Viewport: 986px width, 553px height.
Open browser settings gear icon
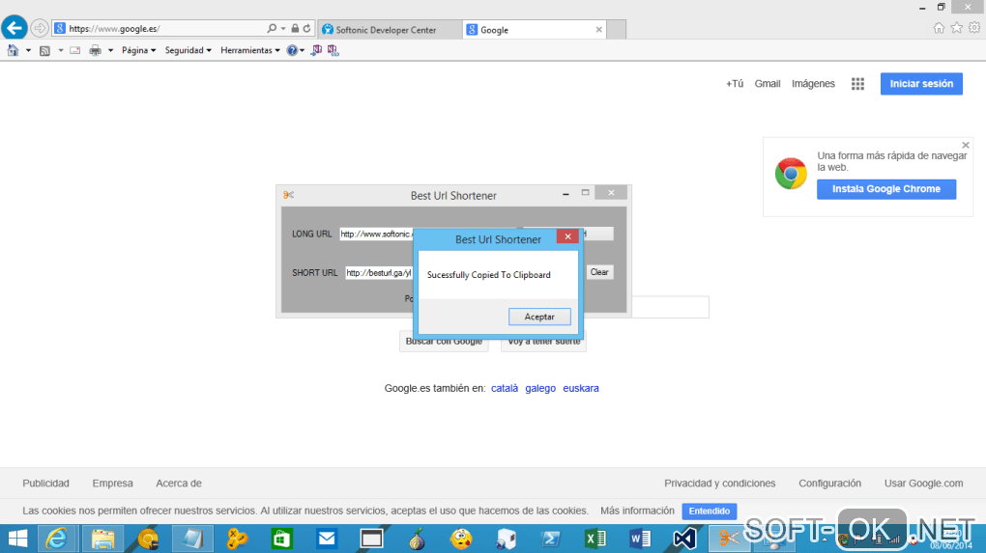(974, 28)
